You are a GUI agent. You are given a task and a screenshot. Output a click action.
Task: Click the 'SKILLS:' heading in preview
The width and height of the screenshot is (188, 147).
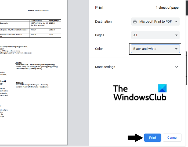(x=19, y=62)
